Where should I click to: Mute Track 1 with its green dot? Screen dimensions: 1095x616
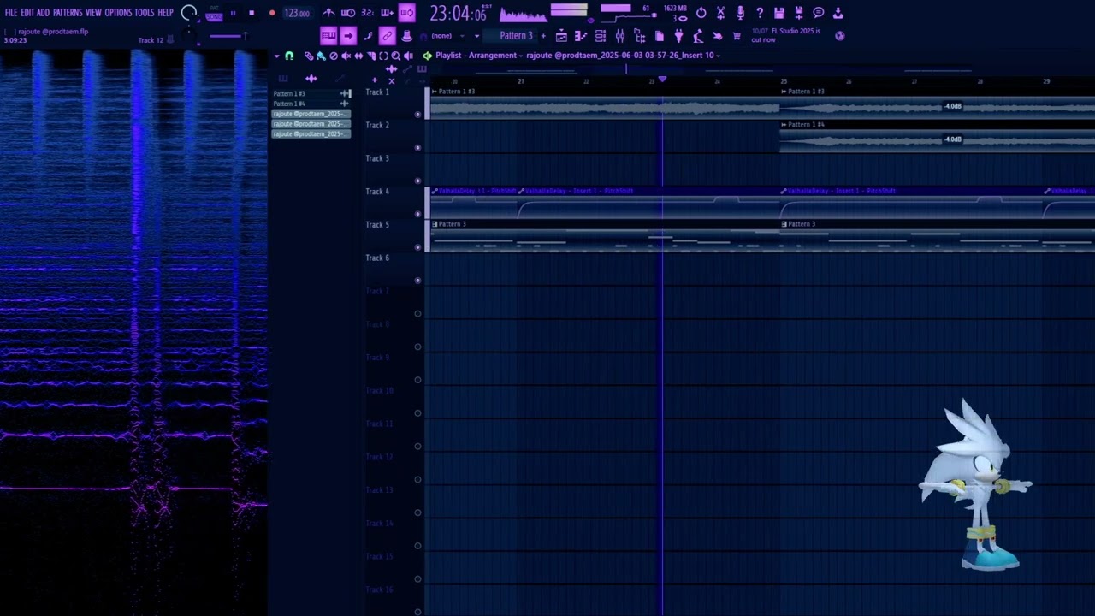point(417,114)
